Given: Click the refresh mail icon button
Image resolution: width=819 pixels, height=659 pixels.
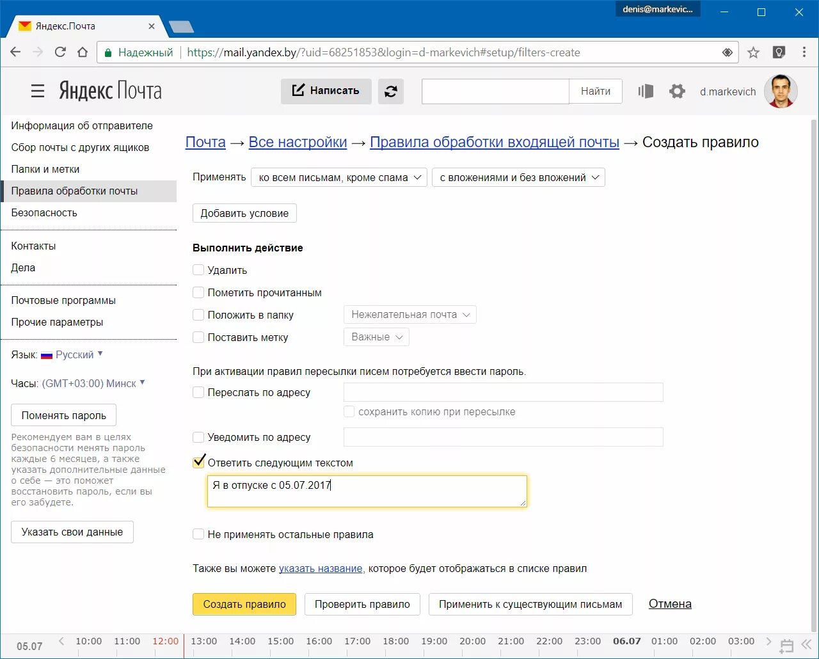Looking at the screenshot, I should (391, 91).
